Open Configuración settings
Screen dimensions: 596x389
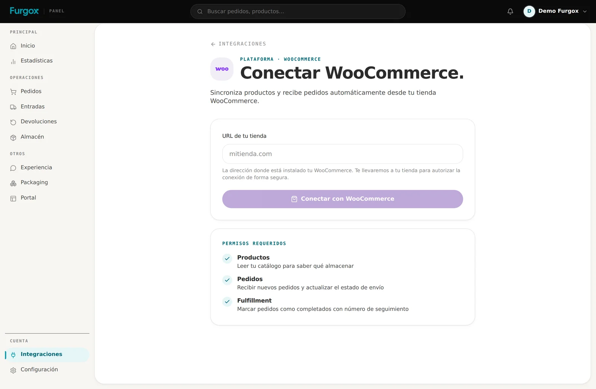point(47,369)
